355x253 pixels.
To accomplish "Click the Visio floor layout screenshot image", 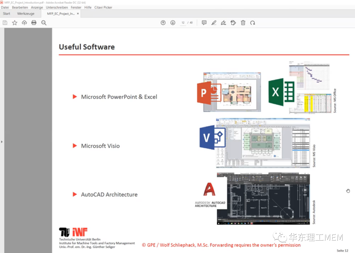I will (x=263, y=143).
